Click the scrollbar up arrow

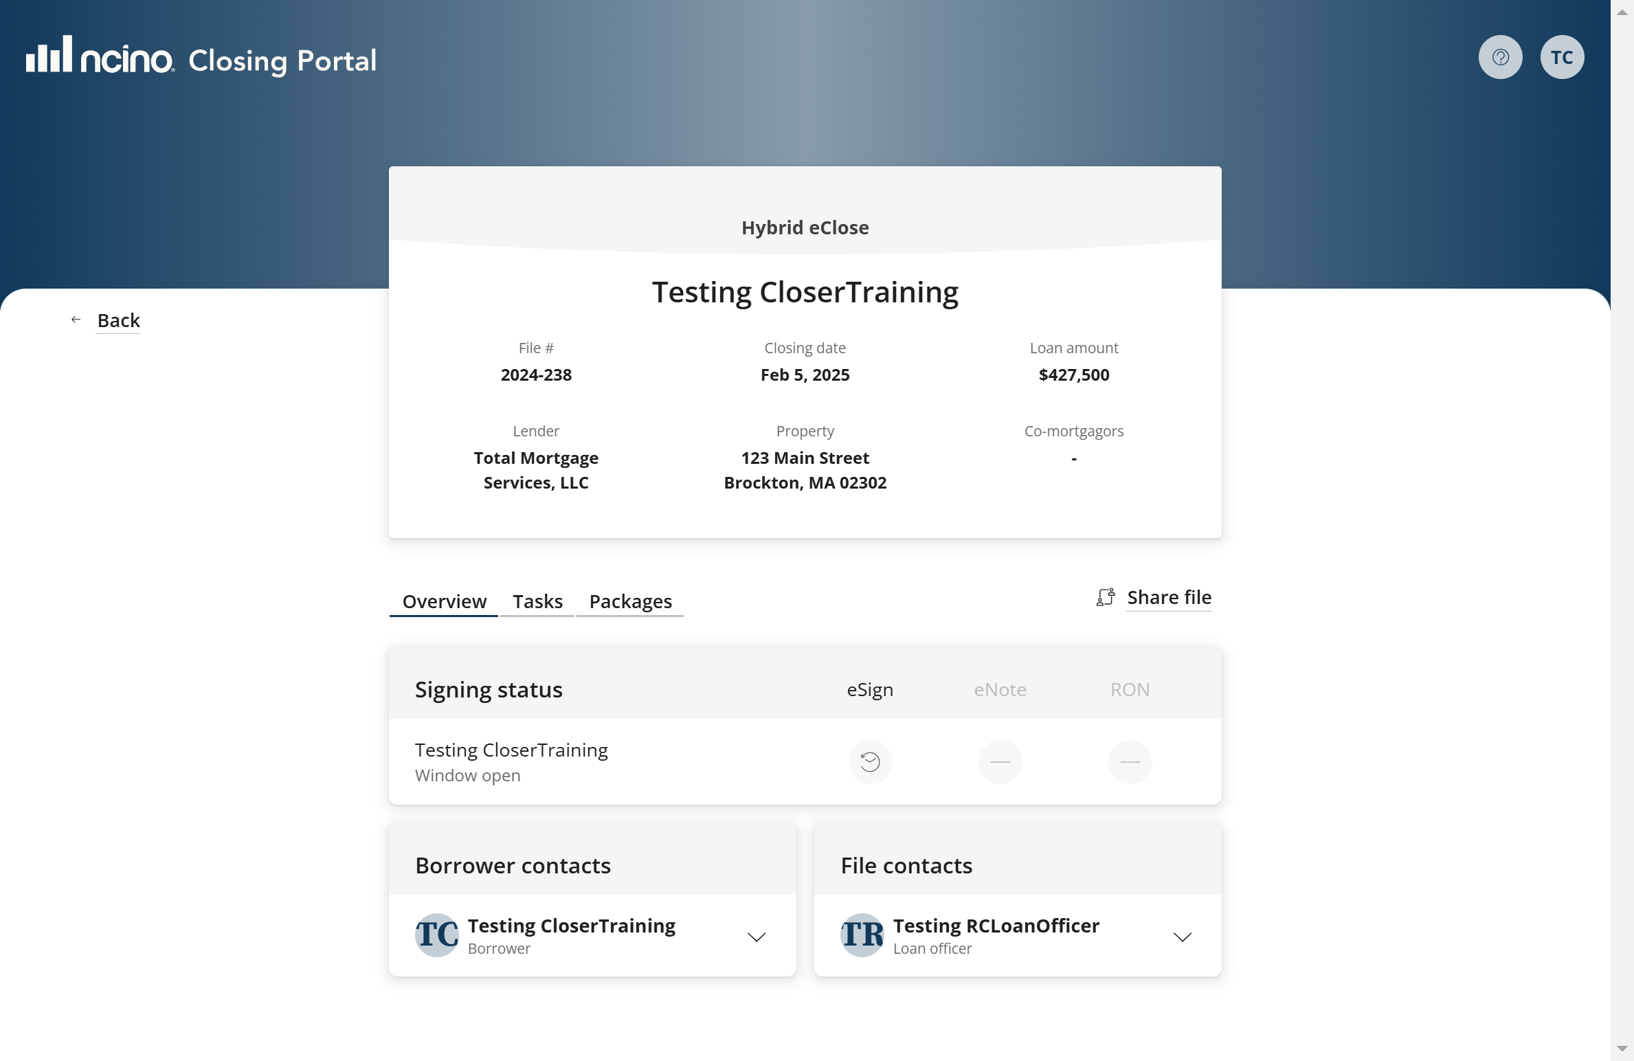pyautogui.click(x=1622, y=12)
